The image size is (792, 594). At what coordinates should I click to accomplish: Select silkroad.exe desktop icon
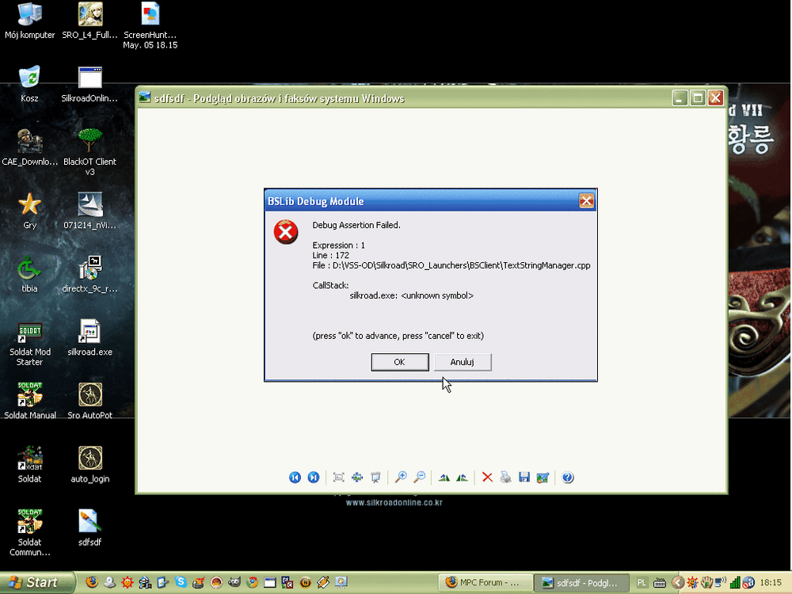[x=90, y=338]
